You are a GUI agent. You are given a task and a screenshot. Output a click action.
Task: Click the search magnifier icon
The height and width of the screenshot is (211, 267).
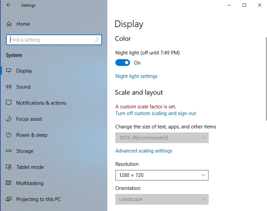click(97, 40)
